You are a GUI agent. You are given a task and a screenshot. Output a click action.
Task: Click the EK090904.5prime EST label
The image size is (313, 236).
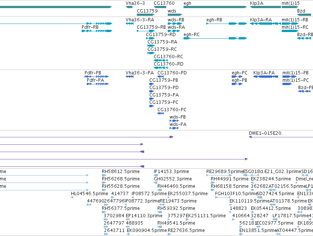(x=147, y=230)
